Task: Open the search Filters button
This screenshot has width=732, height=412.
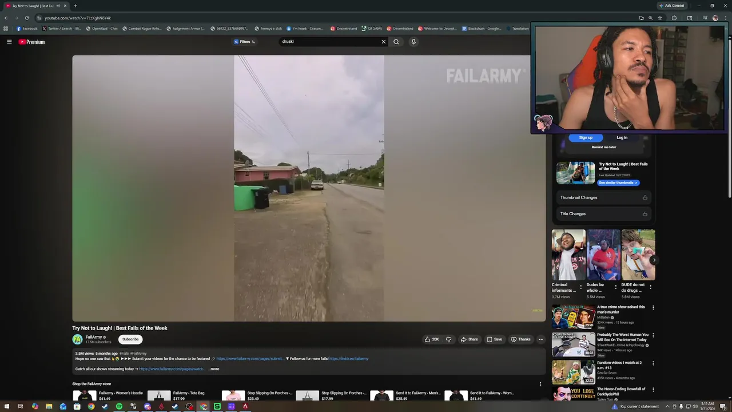Action: (244, 42)
